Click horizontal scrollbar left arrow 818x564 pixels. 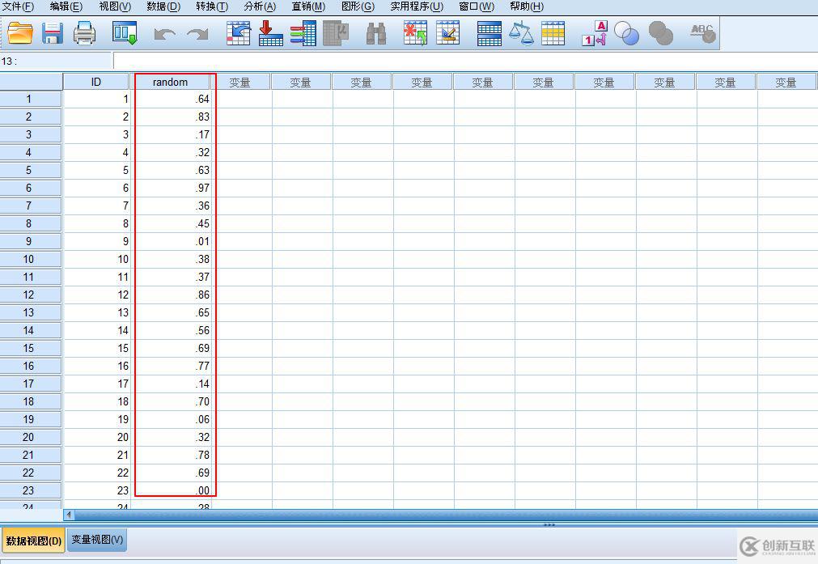[69, 515]
